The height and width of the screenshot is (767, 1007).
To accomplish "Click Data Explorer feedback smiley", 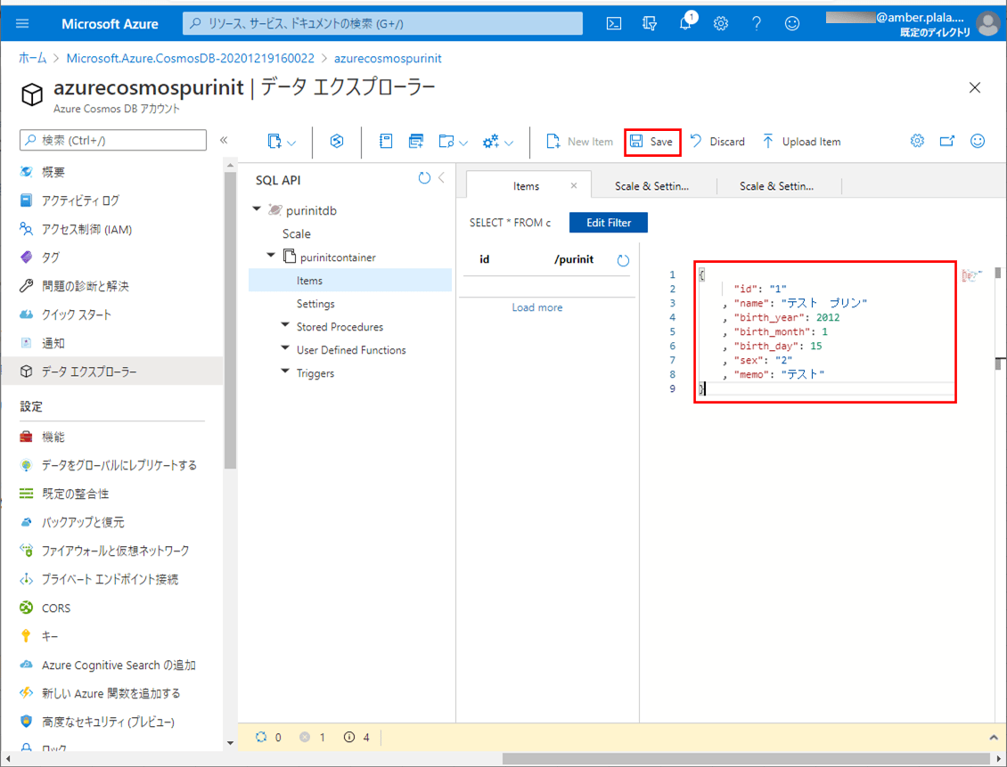I will (978, 141).
